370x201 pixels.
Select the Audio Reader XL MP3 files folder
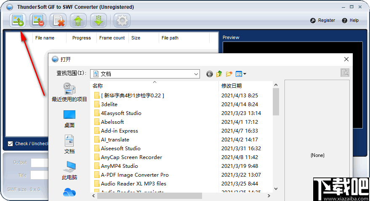(130, 184)
